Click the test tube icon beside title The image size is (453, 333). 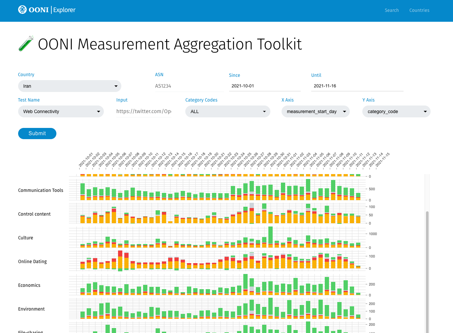[26, 44]
